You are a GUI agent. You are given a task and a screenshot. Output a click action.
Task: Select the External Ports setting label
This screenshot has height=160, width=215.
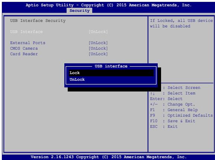28,43
